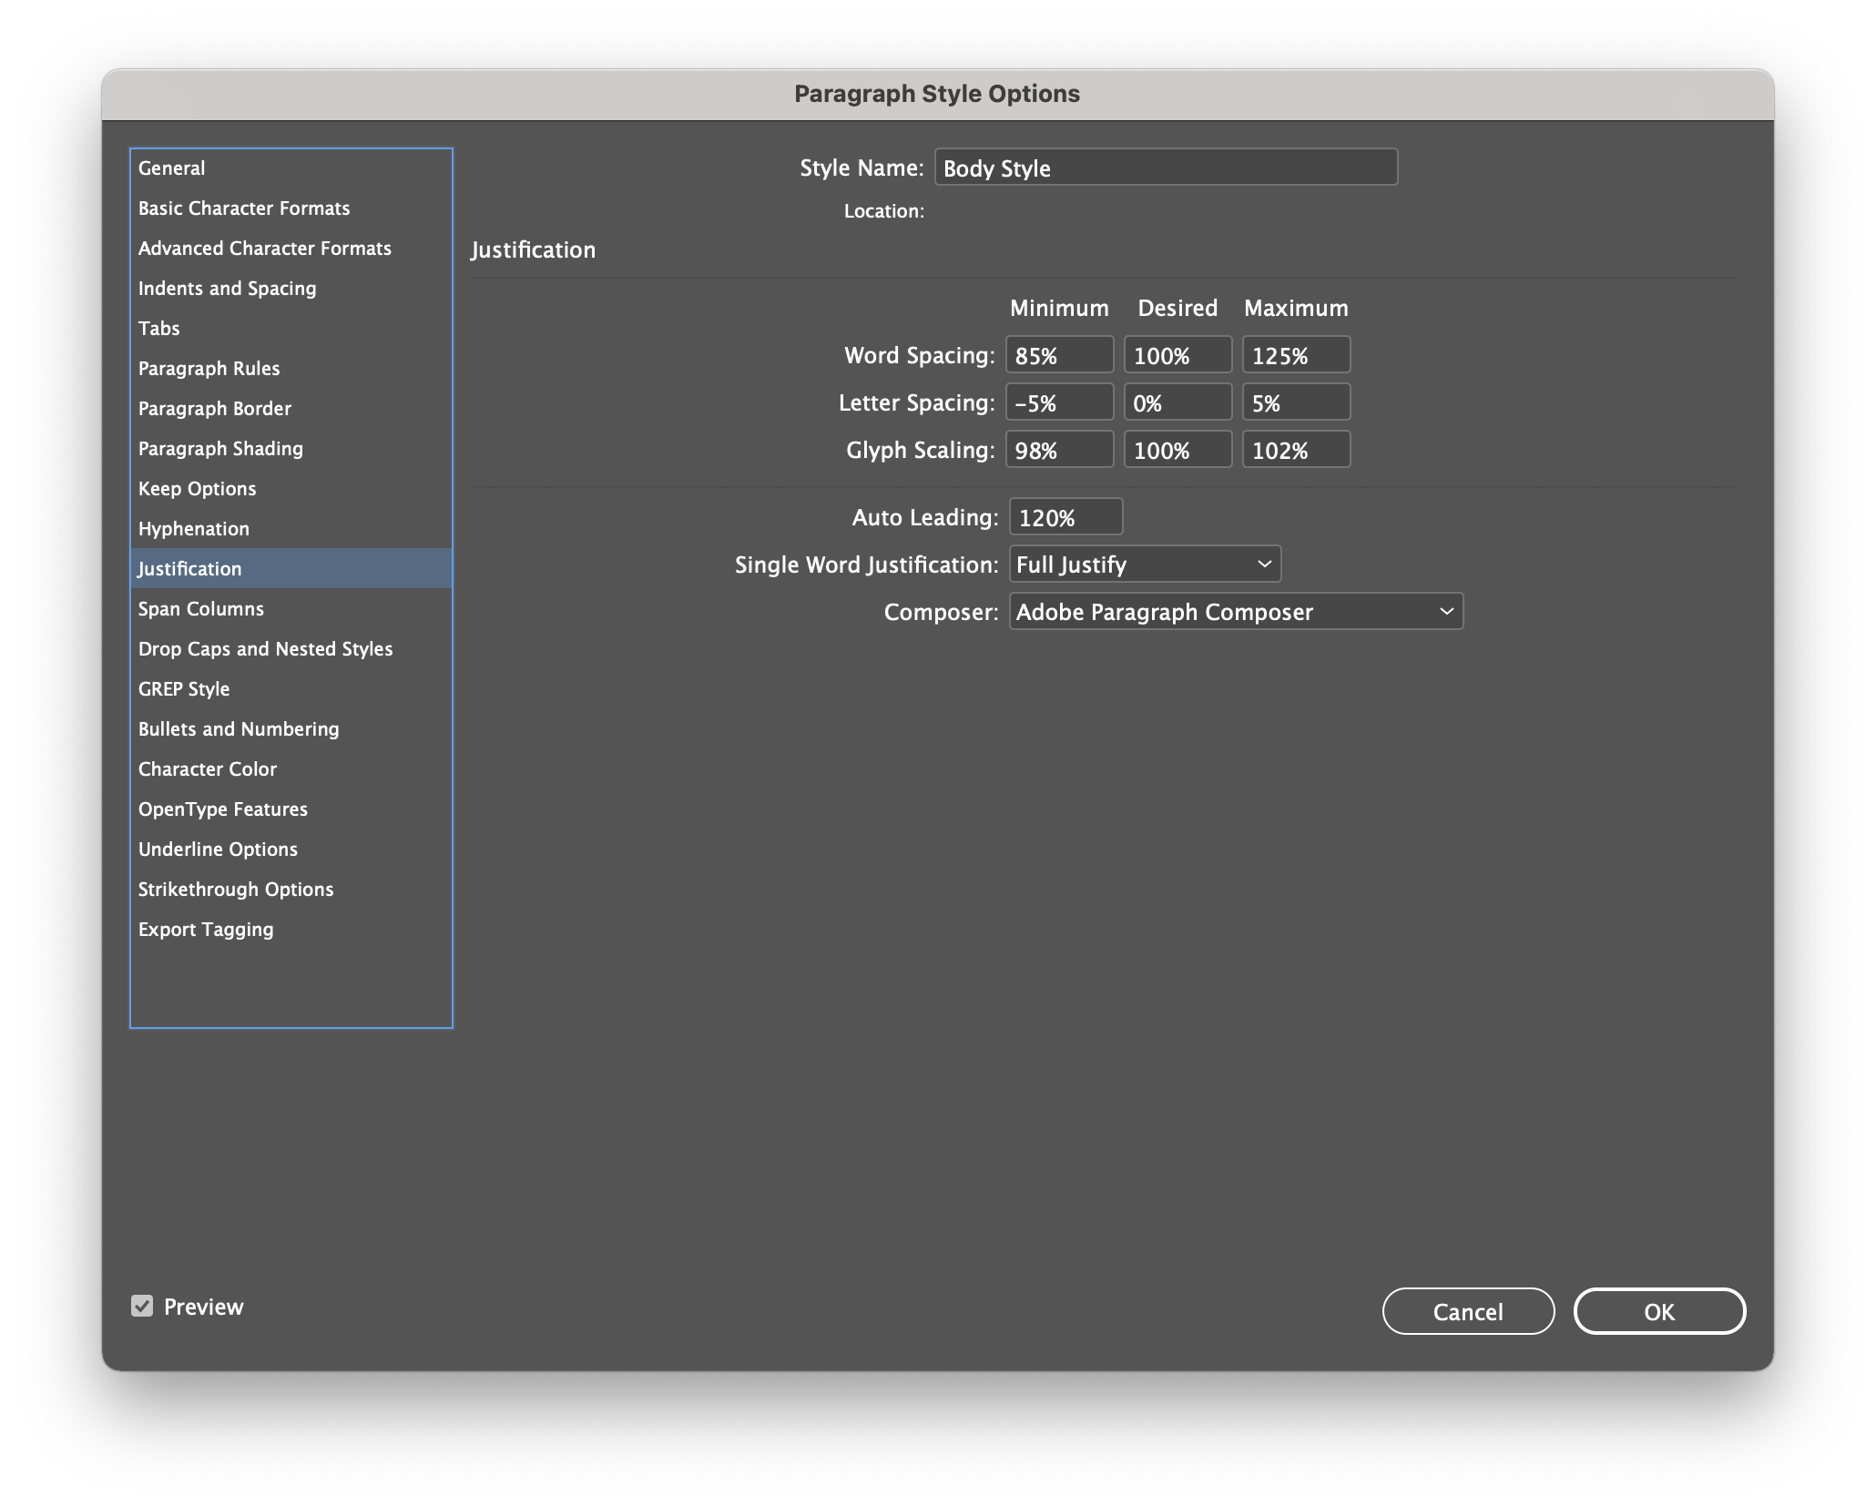
Task: Click the Auto Leading value field
Action: (x=1065, y=516)
